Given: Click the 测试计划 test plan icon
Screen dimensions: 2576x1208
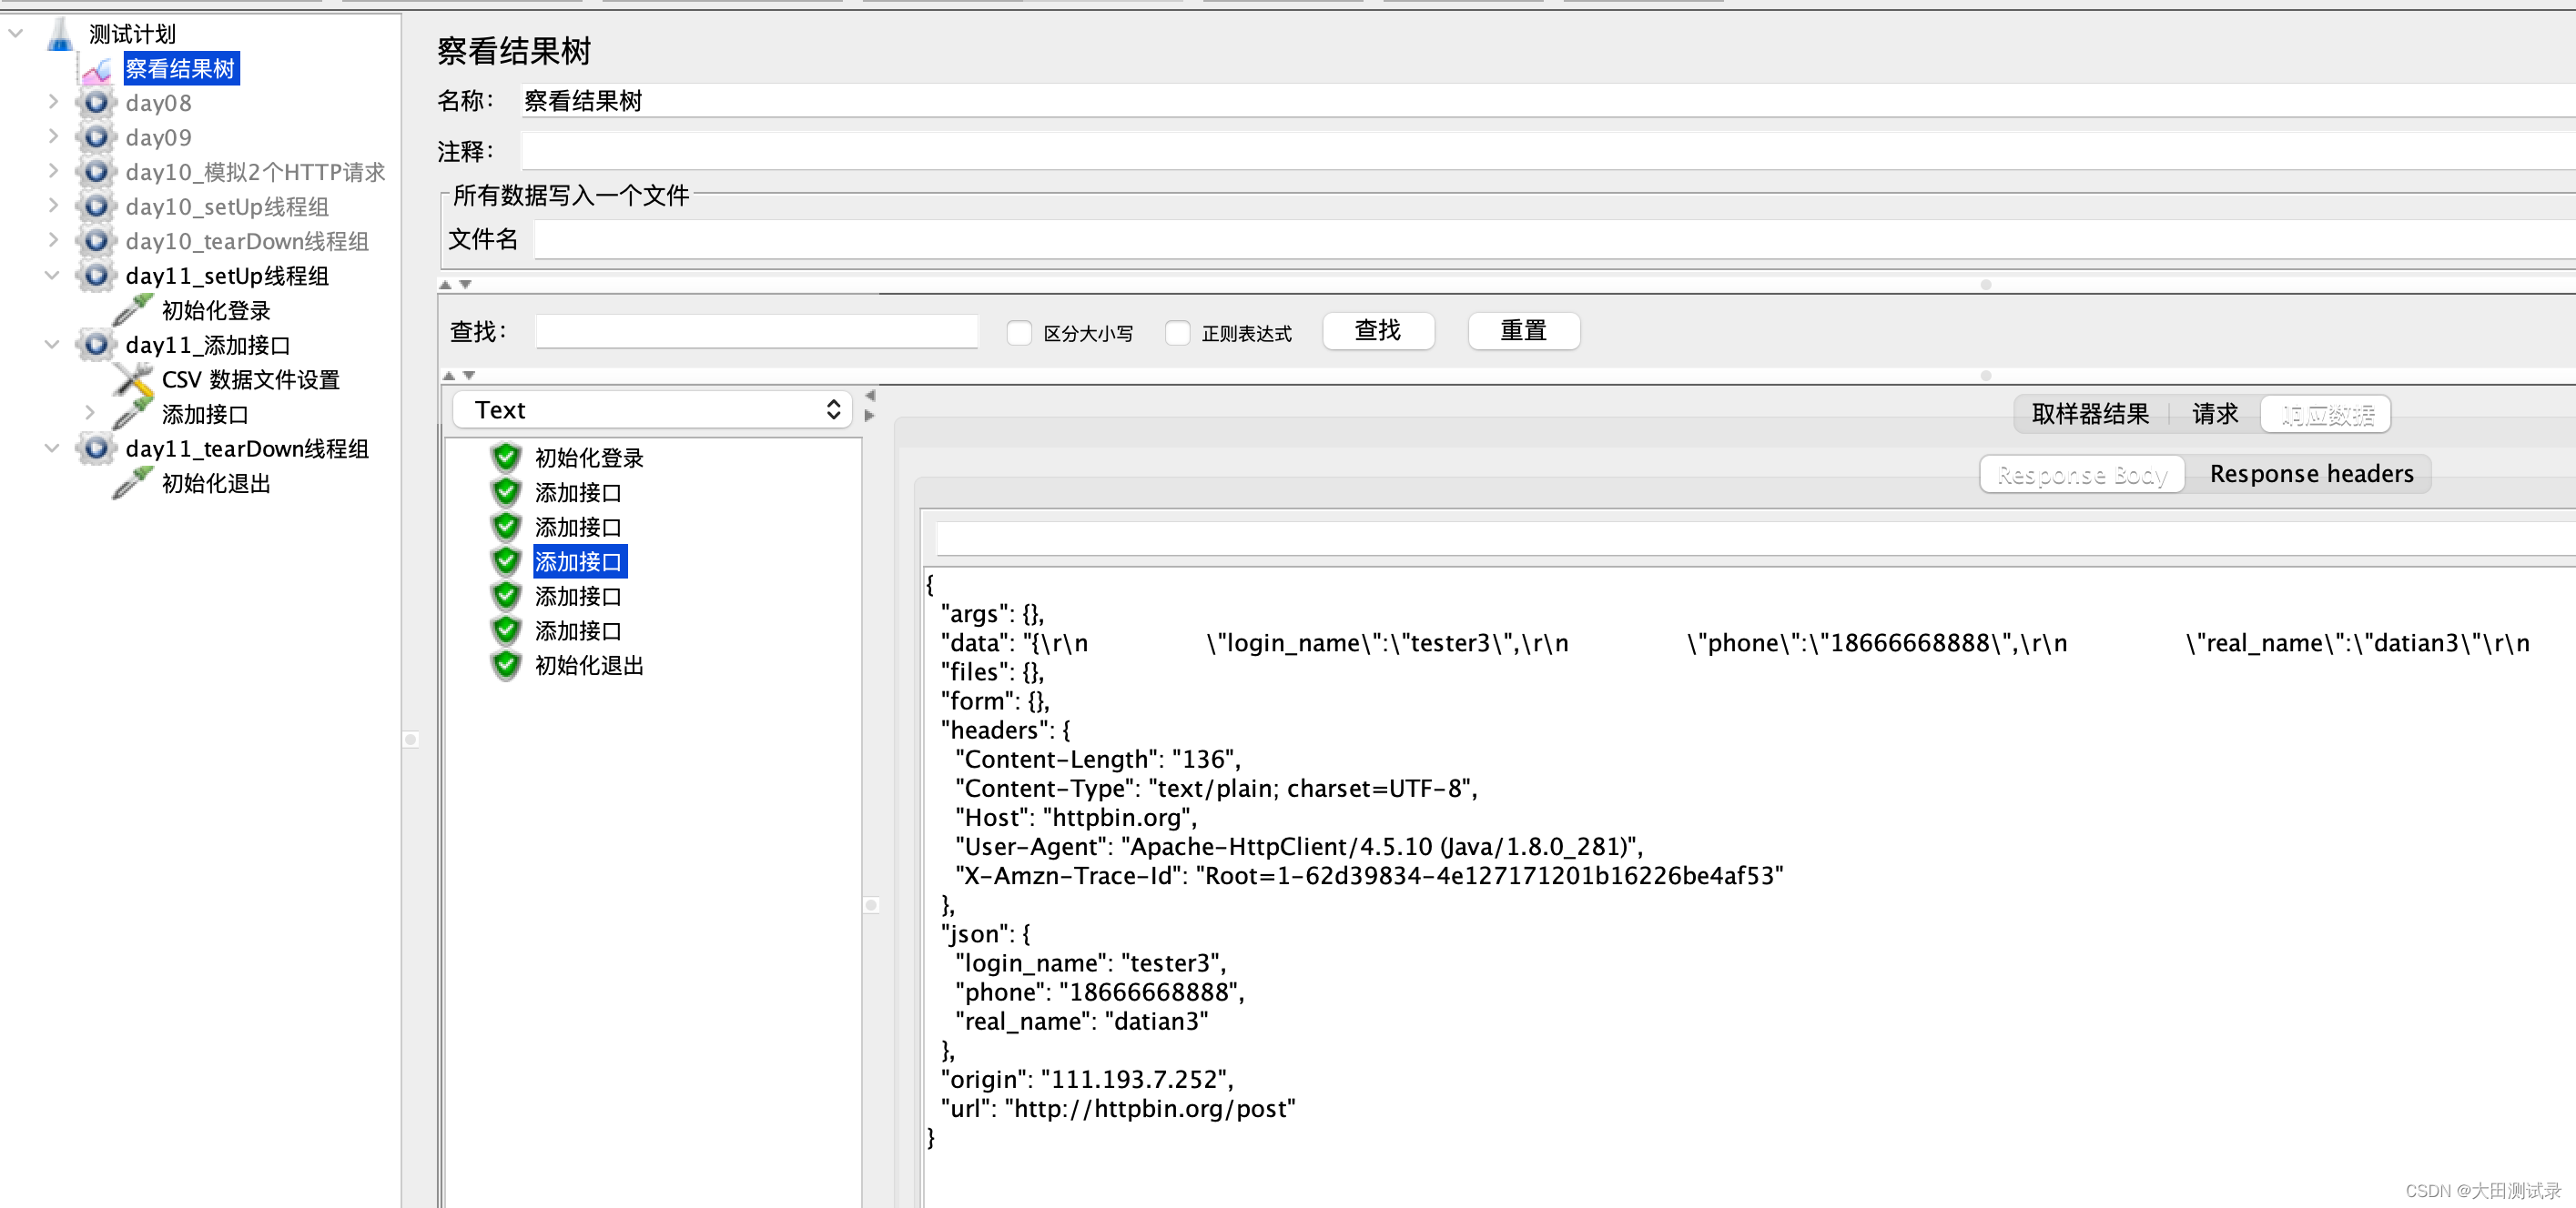Looking at the screenshot, I should (x=61, y=32).
